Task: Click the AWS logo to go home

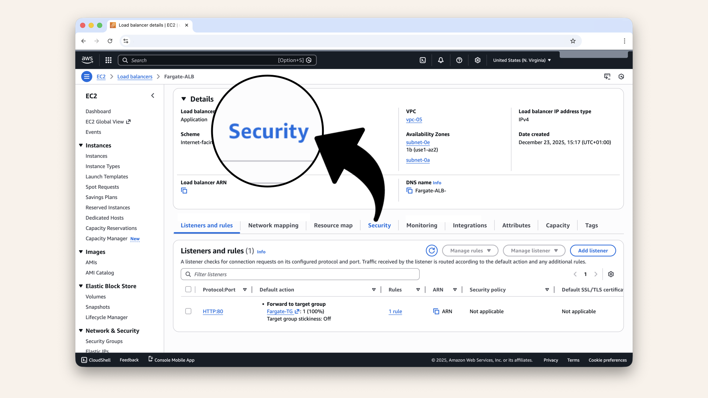Action: (87, 60)
